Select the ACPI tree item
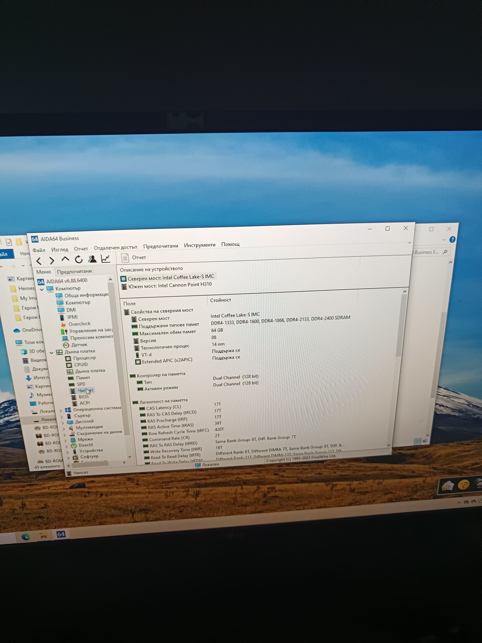Image resolution: width=482 pixels, height=643 pixels. (81, 403)
